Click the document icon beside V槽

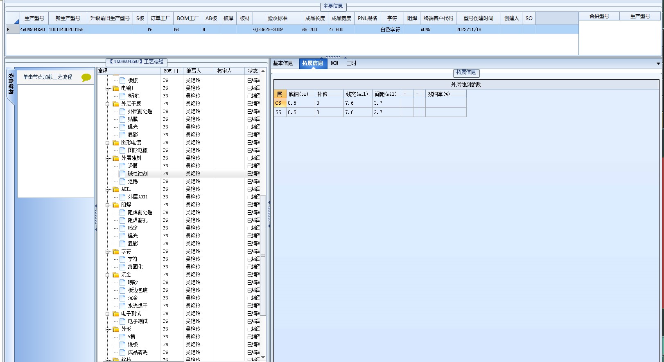click(x=122, y=337)
